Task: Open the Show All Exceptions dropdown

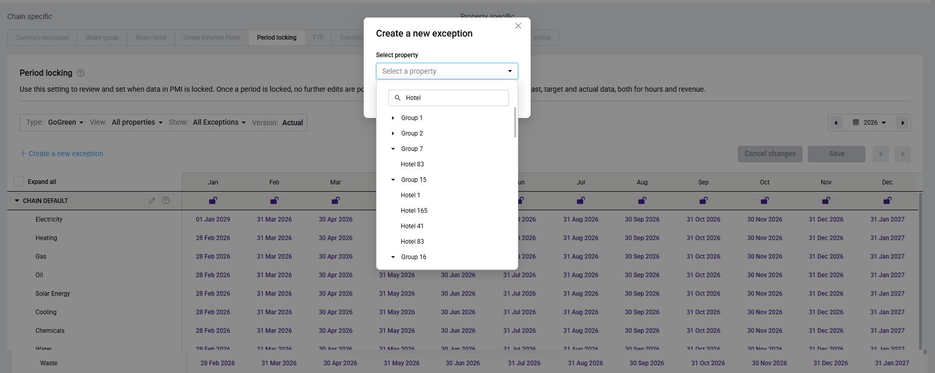Action: 219,123
